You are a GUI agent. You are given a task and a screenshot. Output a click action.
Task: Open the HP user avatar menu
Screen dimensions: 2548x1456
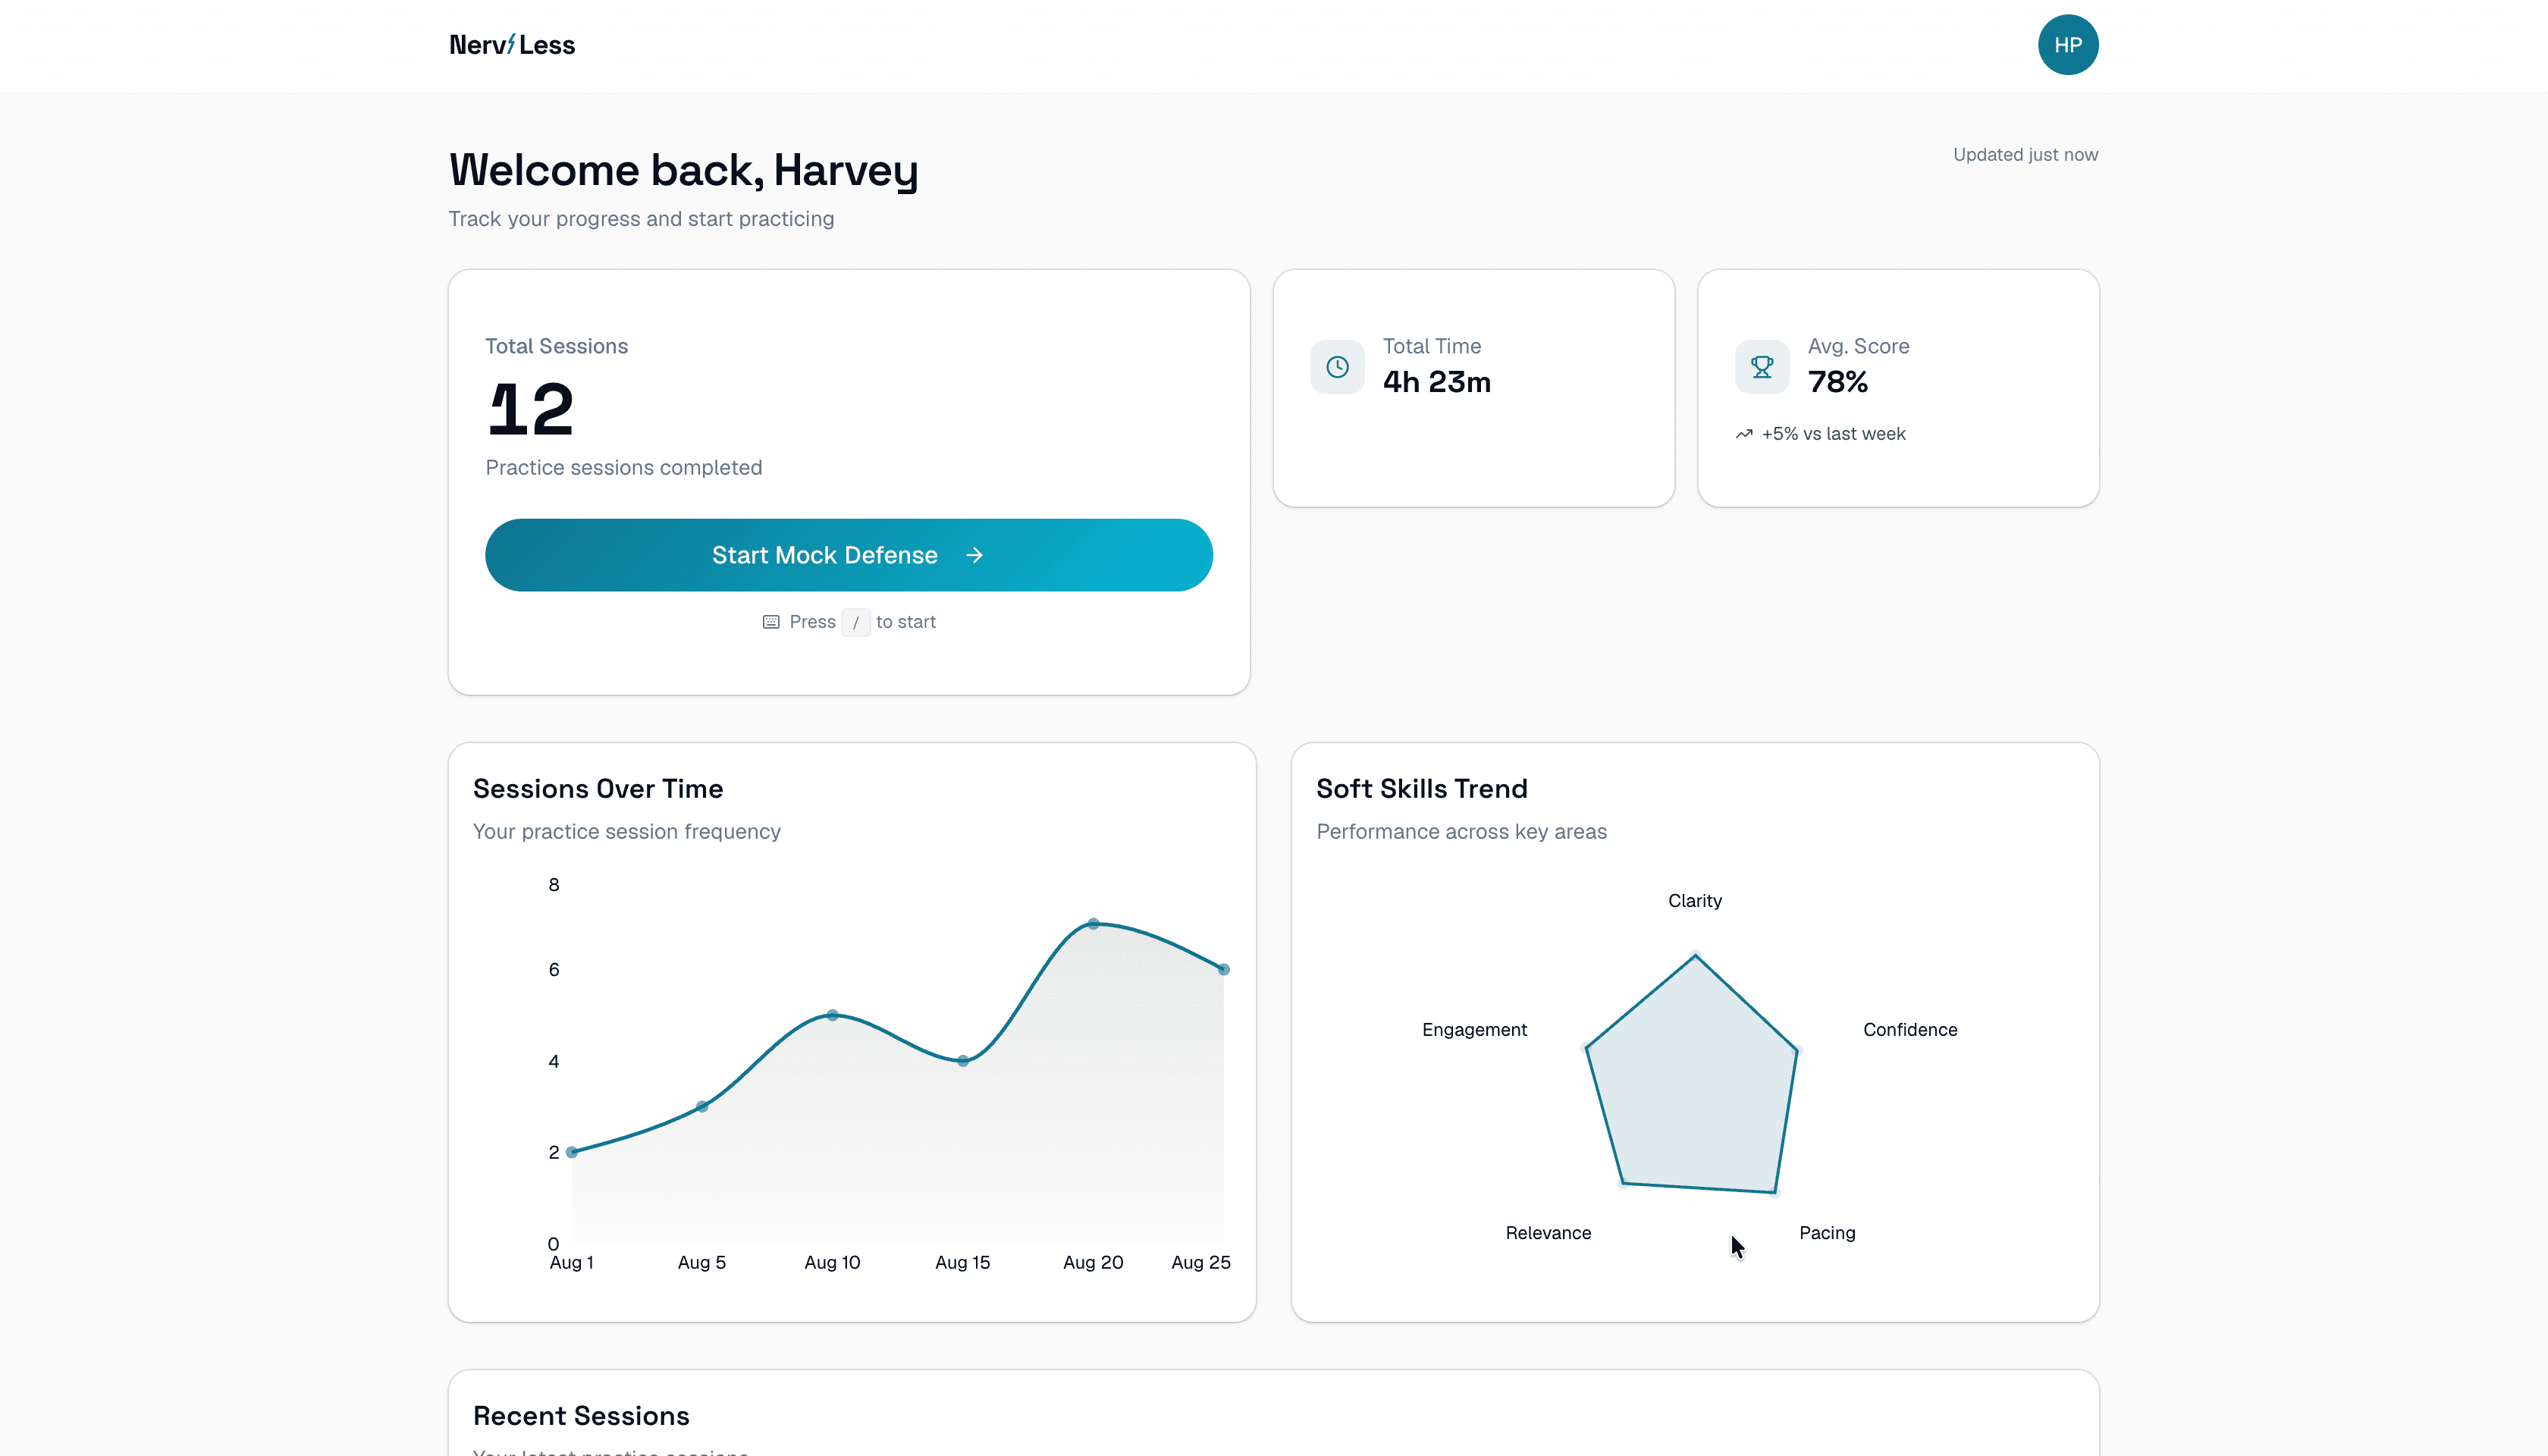click(2068, 45)
